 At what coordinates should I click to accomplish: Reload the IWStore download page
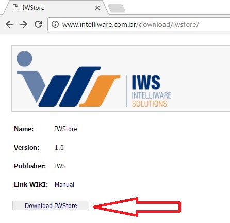(x=38, y=24)
